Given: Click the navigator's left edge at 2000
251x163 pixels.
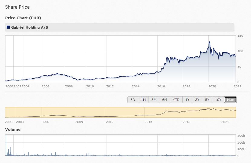Looking at the screenshot, I should coord(5,112).
